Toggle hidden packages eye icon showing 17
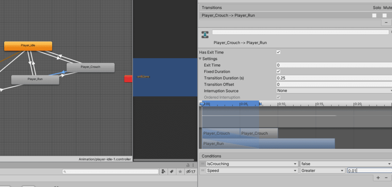 pos(190,172)
